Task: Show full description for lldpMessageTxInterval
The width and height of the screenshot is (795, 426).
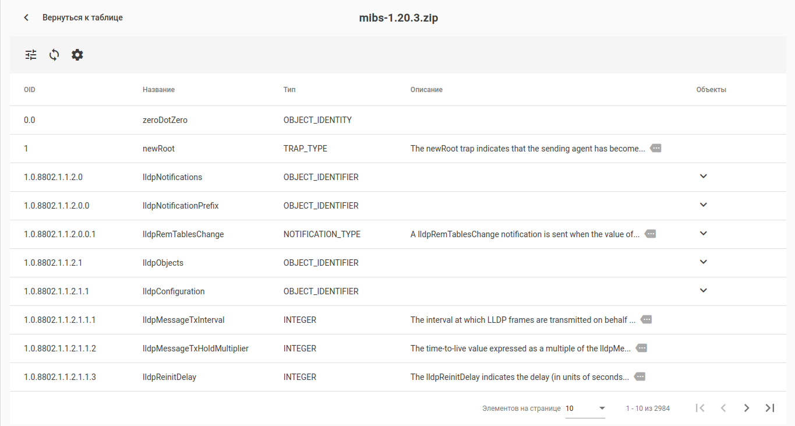Action: [646, 320]
